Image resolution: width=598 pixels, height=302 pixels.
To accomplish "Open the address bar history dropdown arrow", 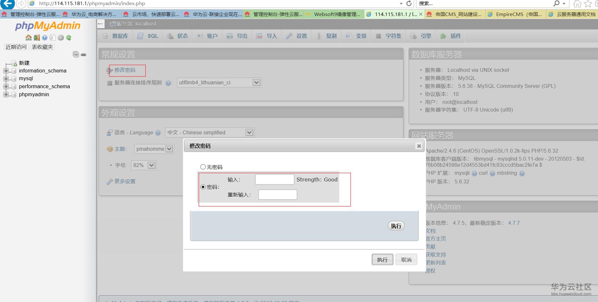I will point(401,4).
